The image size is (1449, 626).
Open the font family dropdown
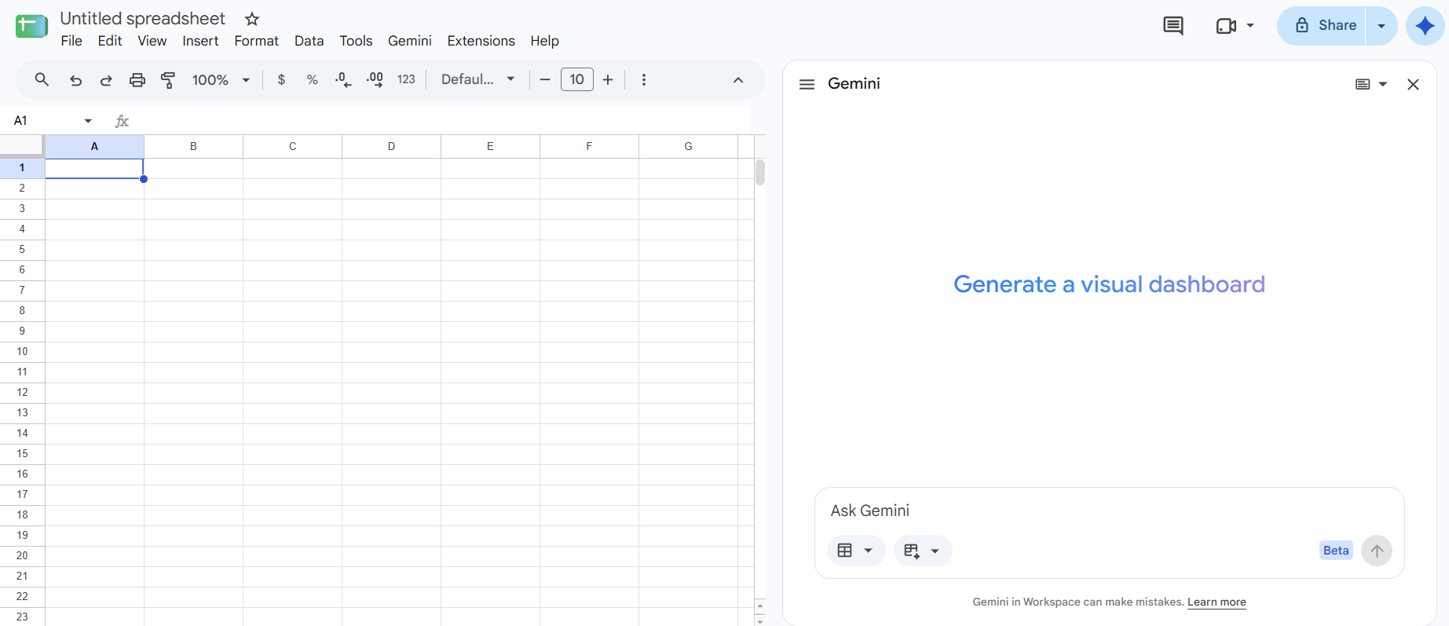(478, 79)
